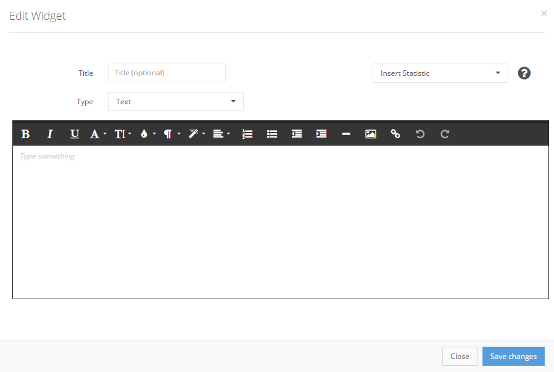
Task: Insert an image into editor
Action: tap(371, 134)
